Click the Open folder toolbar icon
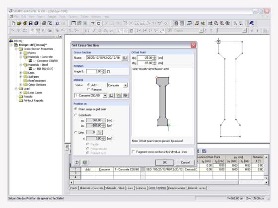 tap(19, 23)
